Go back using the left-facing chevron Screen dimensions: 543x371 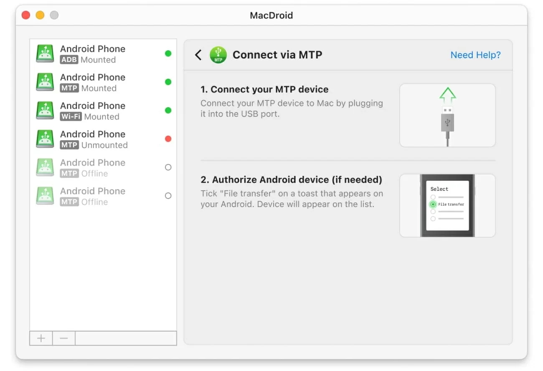[198, 55]
